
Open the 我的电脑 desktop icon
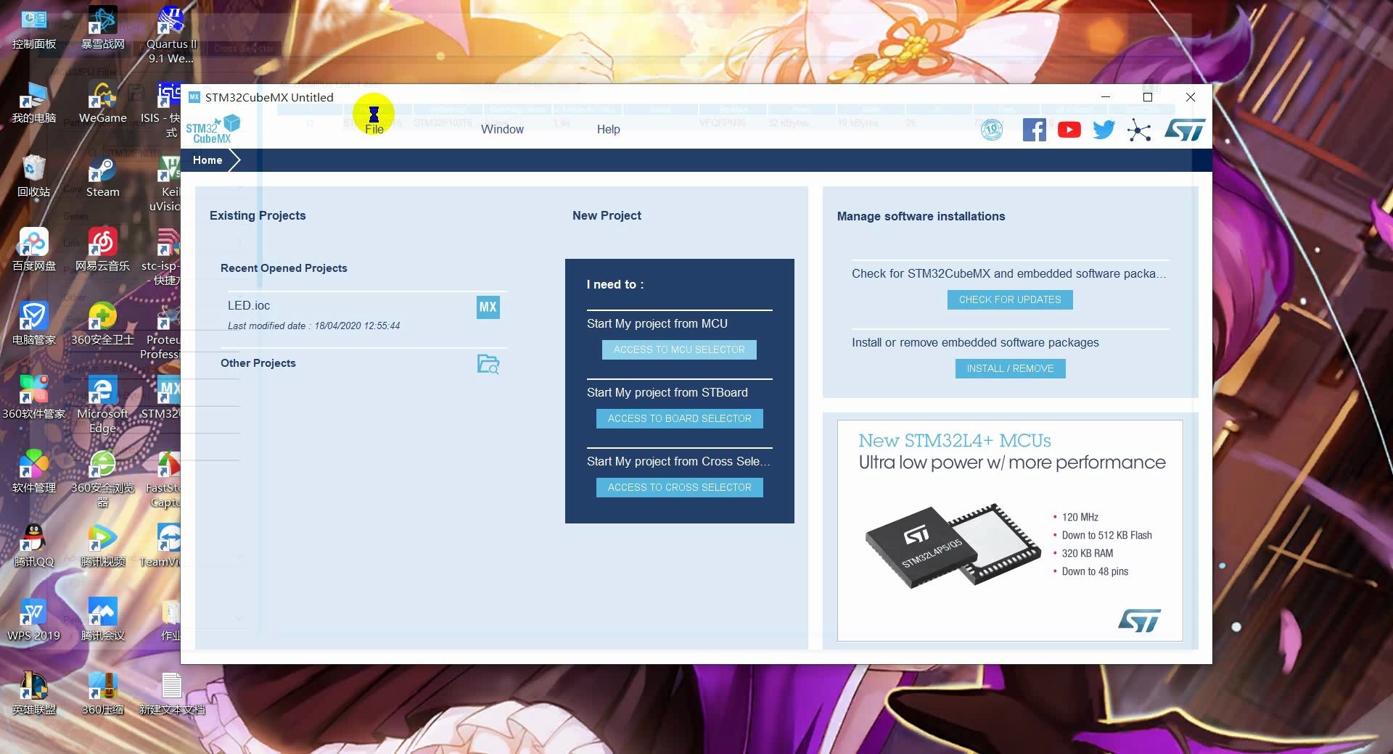[x=33, y=103]
